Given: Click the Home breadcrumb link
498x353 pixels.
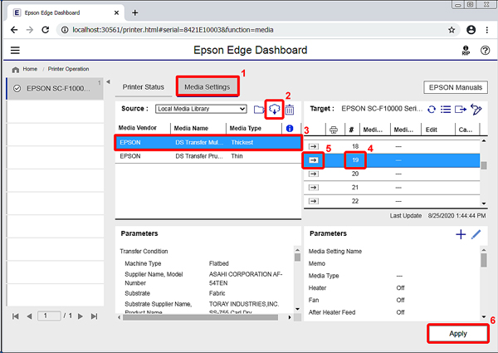Looking at the screenshot, I should (x=30, y=69).
